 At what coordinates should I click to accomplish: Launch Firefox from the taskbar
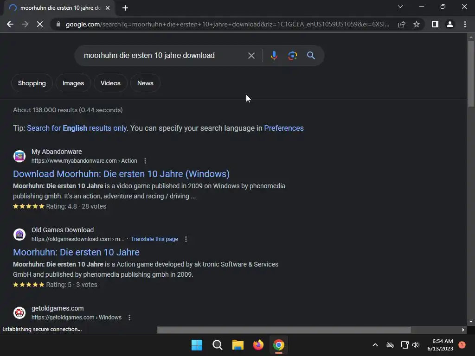click(258, 345)
